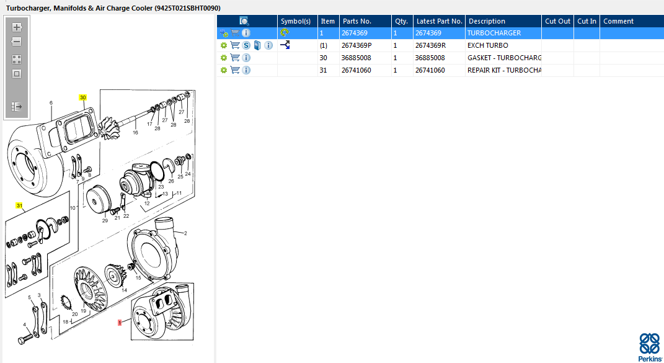664x363 pixels.
Task: Add REPAIR KIT 26741060 to cart
Action: pyautogui.click(x=235, y=70)
